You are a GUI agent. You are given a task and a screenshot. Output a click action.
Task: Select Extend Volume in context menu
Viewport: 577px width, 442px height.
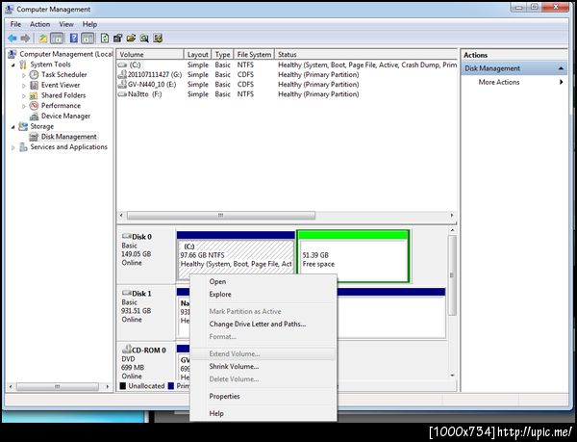263,353
